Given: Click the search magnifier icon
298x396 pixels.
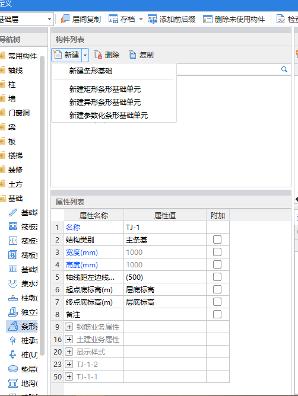Looking at the screenshot, I should click(284, 69).
